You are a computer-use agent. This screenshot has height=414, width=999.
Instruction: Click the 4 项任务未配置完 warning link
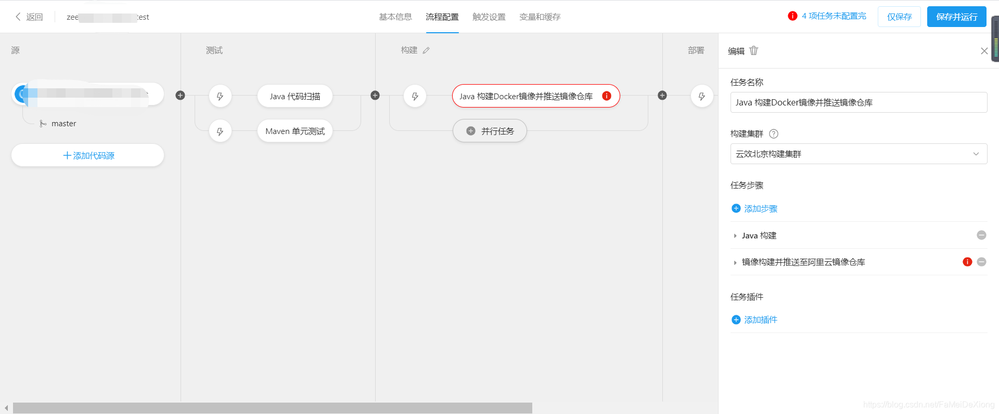pos(834,16)
